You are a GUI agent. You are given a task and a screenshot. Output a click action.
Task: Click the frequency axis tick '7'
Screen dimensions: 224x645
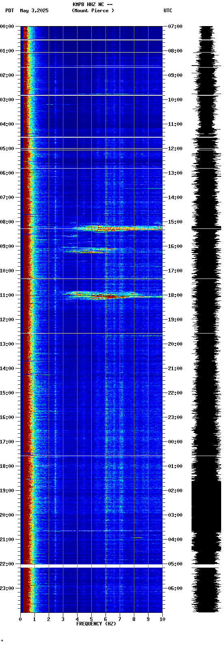click(120, 619)
